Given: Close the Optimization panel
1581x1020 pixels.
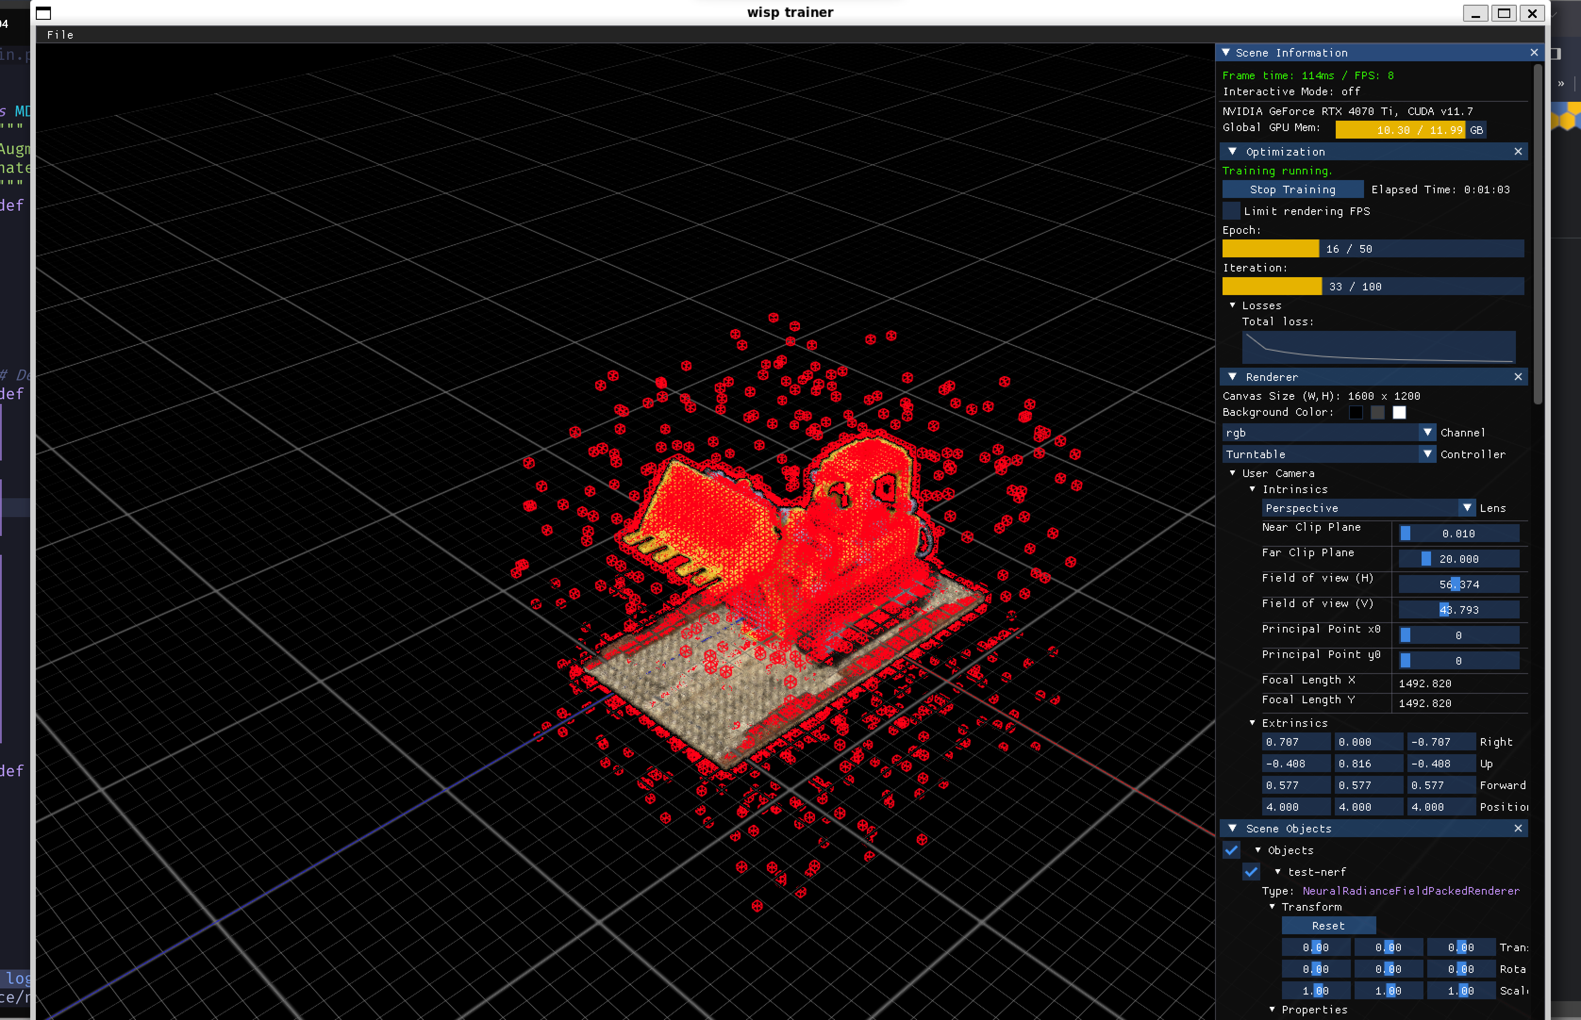Looking at the screenshot, I should click(1517, 152).
